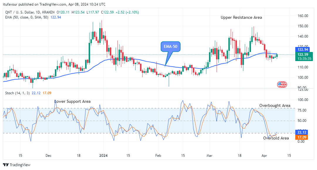
Task: Click the Stoch (14, 1, 3) indicator legend
Action: [x=17, y=93]
